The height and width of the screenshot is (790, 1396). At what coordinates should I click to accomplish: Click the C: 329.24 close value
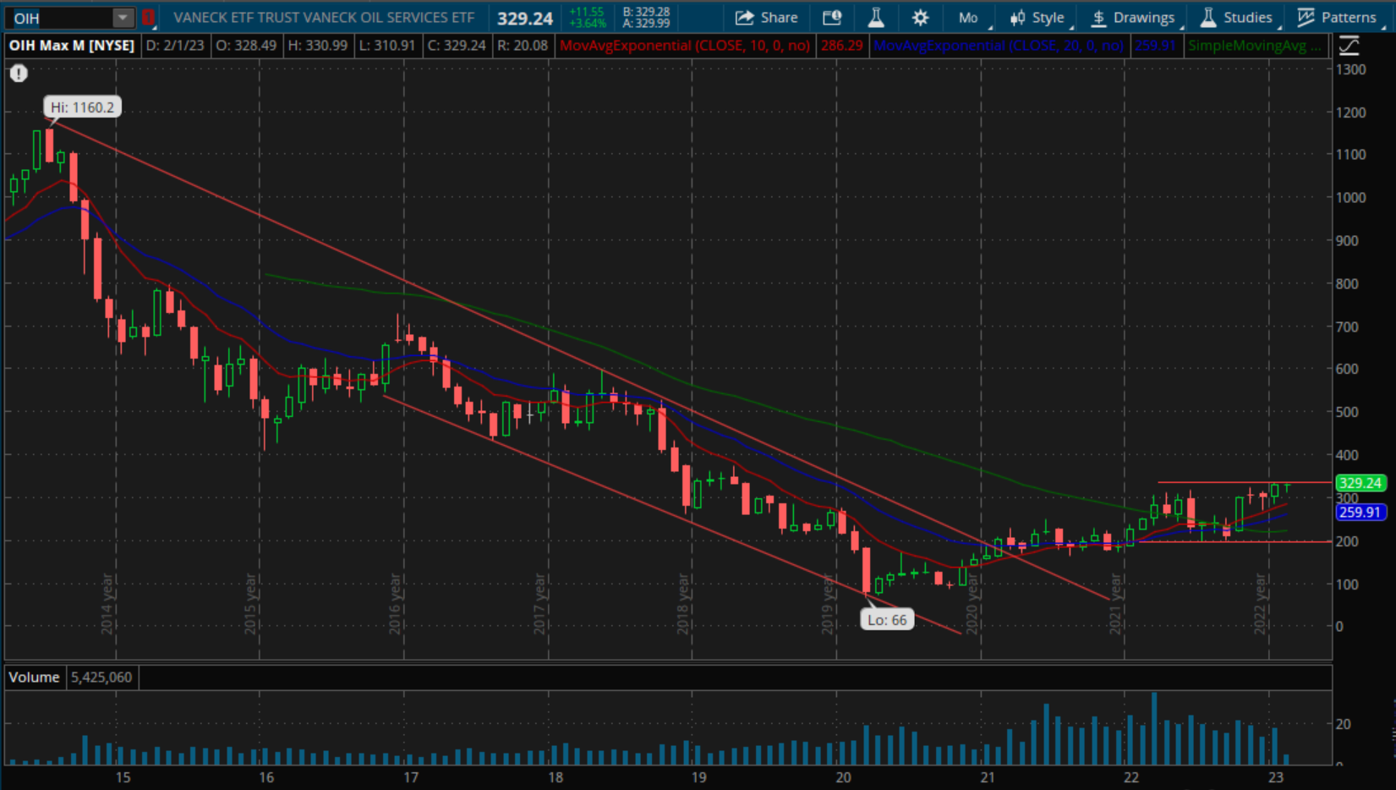tap(457, 46)
